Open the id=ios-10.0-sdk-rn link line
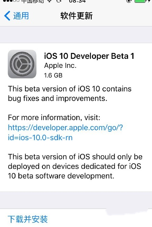 pyautogui.click(x=40, y=138)
